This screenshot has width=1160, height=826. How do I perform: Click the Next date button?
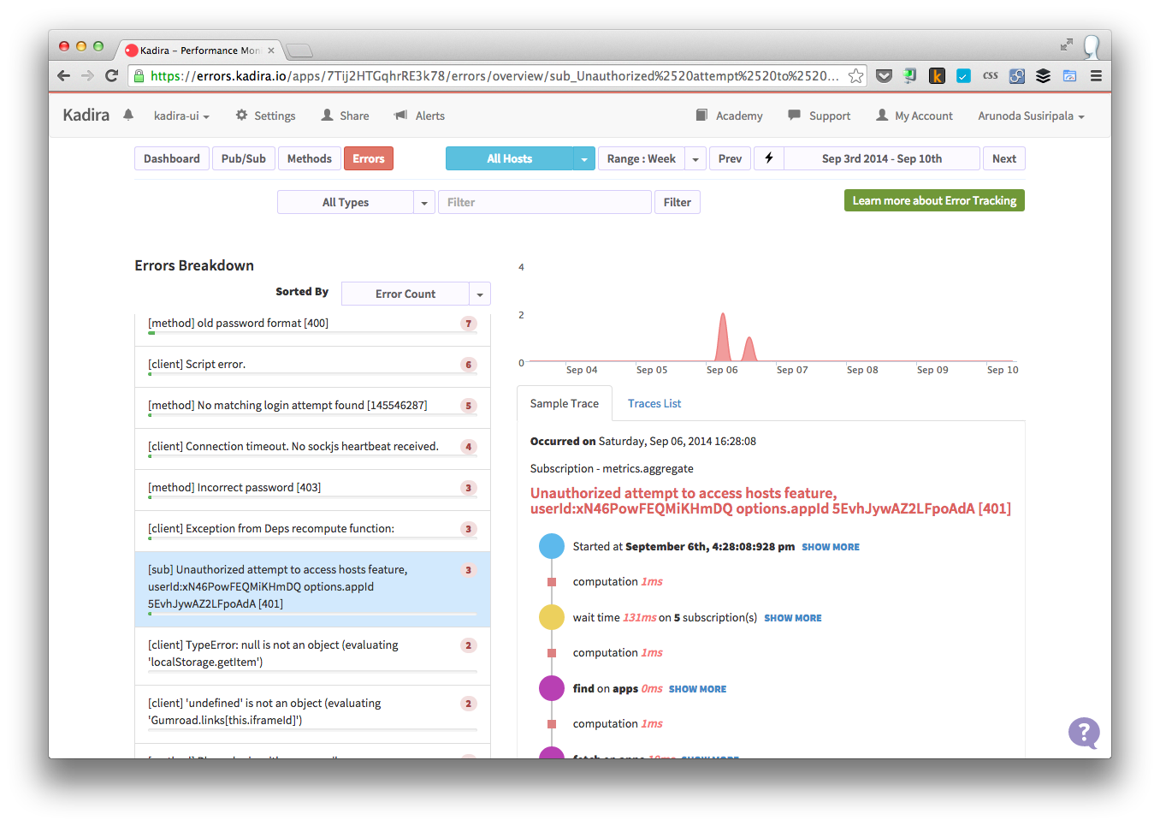click(1004, 158)
